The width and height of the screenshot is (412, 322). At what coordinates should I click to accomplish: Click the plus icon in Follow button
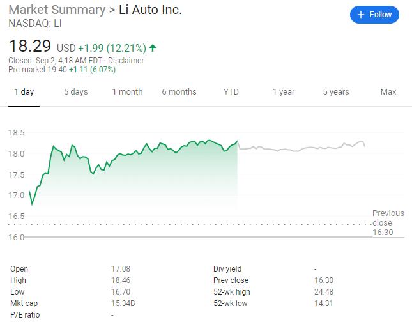pyautogui.click(x=360, y=15)
